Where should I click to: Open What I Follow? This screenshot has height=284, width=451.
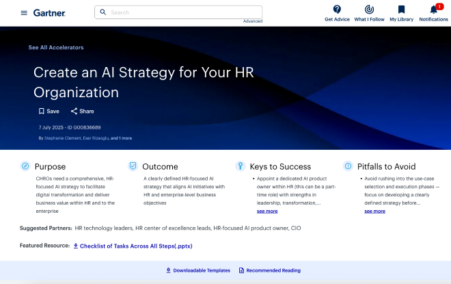369,10
